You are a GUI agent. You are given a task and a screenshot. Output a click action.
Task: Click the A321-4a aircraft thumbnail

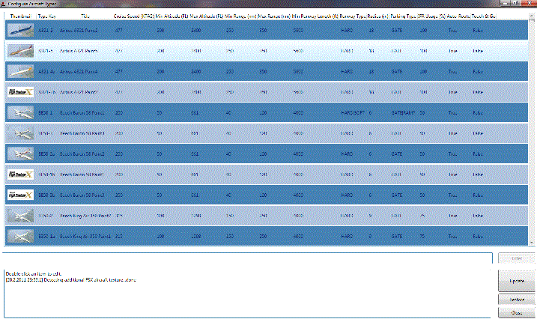click(x=19, y=71)
